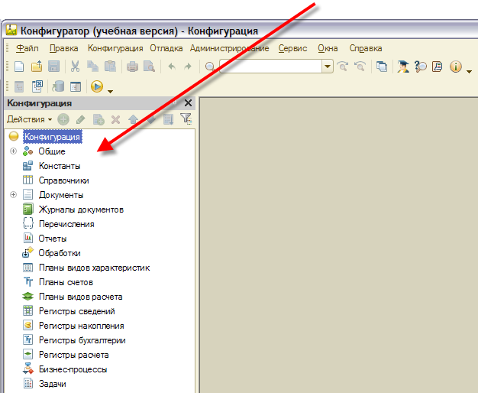478x393 pixels.
Task: Select Регистры накопления in the tree
Action: (81, 326)
